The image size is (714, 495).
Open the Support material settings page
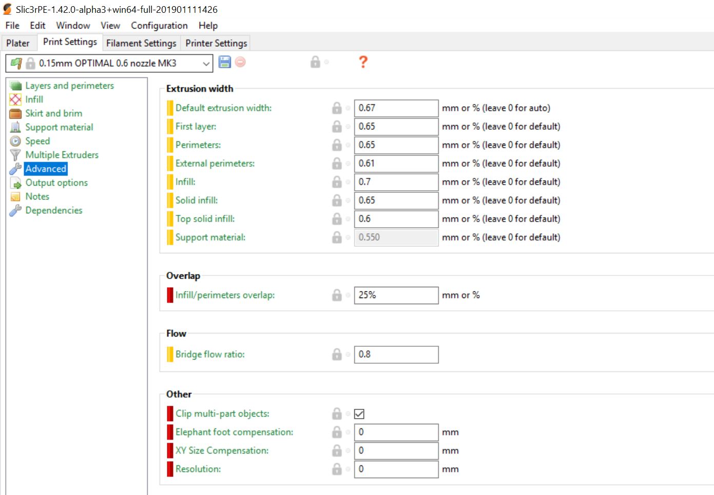click(59, 127)
